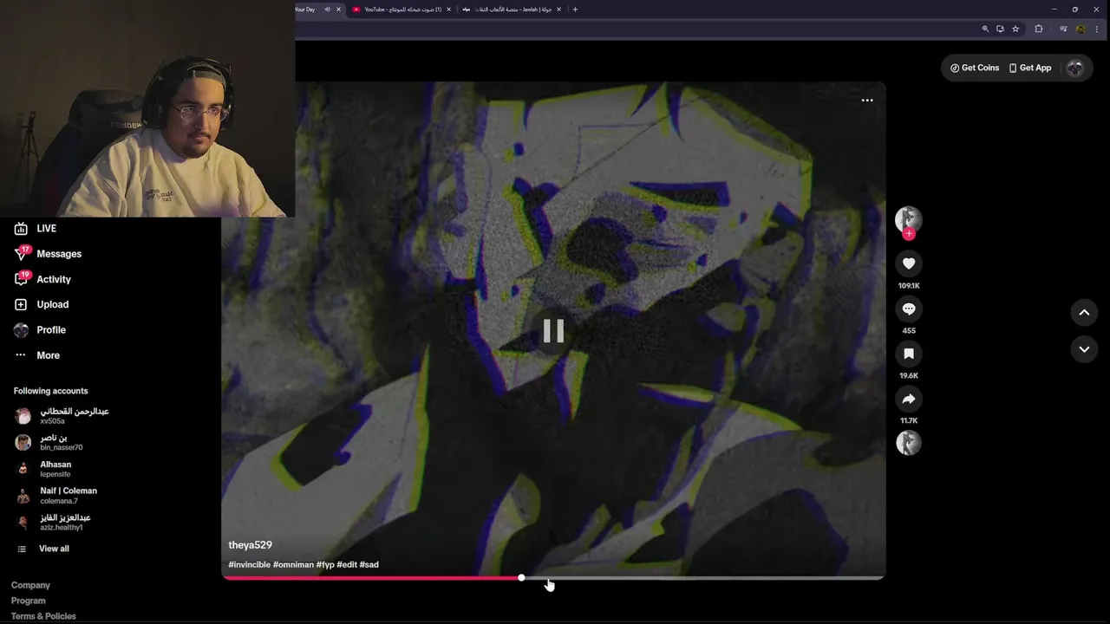Save the video with the bookmark icon

[x=909, y=354]
